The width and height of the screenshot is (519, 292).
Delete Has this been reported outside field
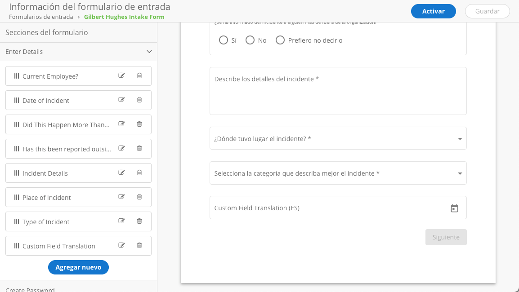pyautogui.click(x=139, y=148)
